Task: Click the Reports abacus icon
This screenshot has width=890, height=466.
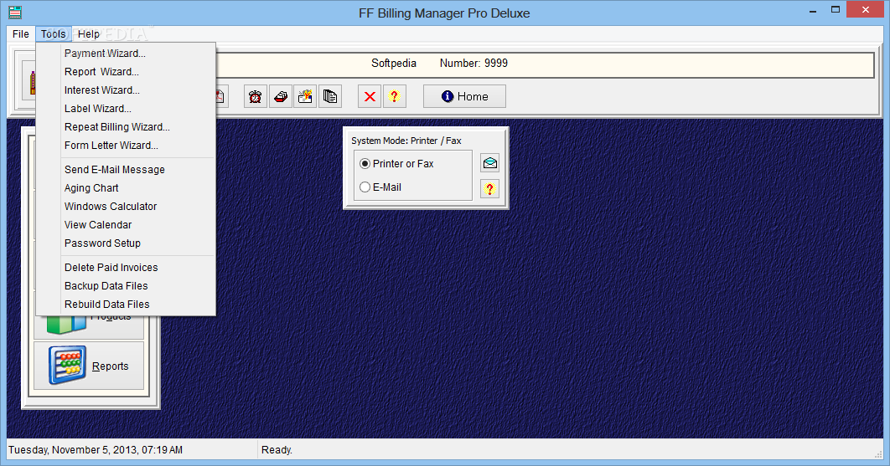Action: click(68, 365)
